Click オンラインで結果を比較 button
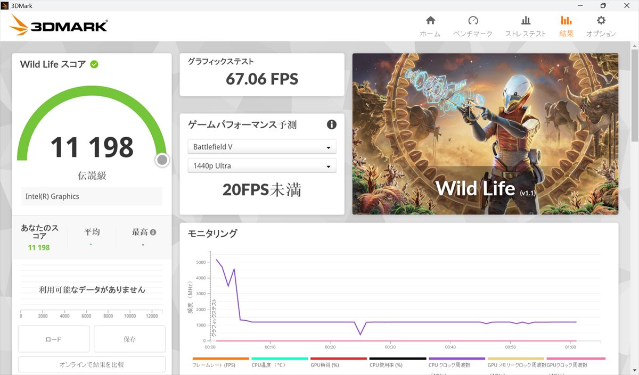 92,364
